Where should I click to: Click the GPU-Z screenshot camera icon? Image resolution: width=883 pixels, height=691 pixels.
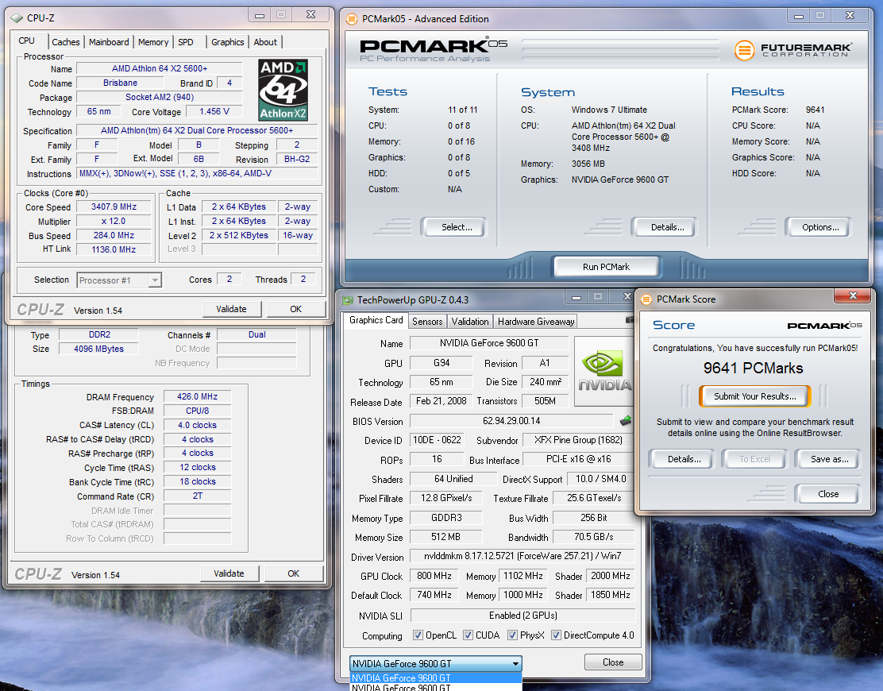coord(630,320)
